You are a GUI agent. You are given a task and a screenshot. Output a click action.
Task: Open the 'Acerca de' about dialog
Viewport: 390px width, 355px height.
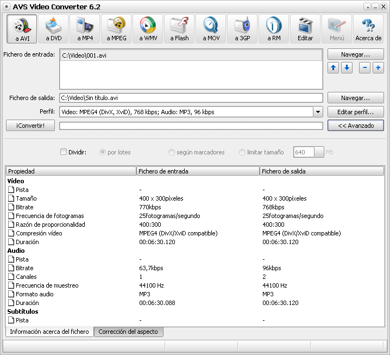pyautogui.click(x=368, y=29)
